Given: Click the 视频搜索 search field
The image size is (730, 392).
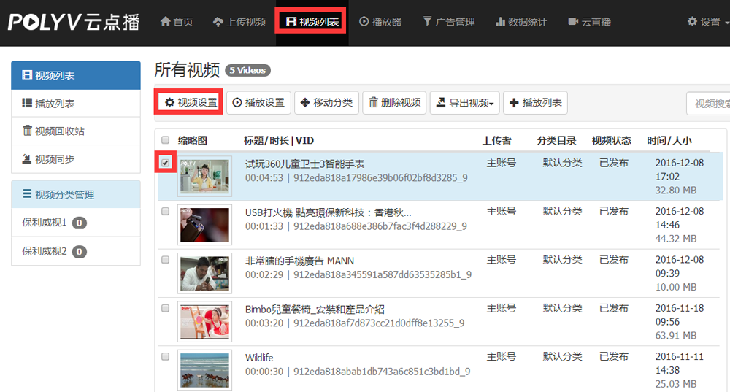Looking at the screenshot, I should [x=707, y=104].
